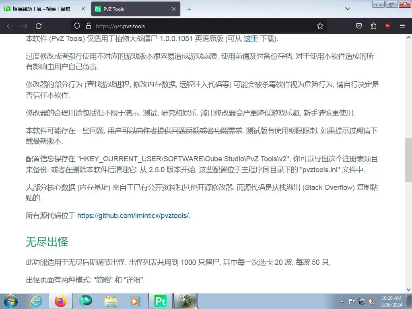Open the Windows Start menu
Screen dimensions: 412x309
click(x=11, y=301)
